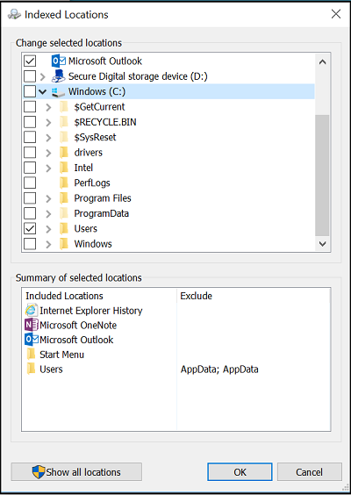Click the Show all locations button
351x495 pixels.
click(x=76, y=472)
